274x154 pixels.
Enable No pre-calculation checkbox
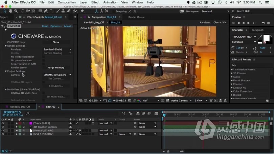(x=44, y=60)
